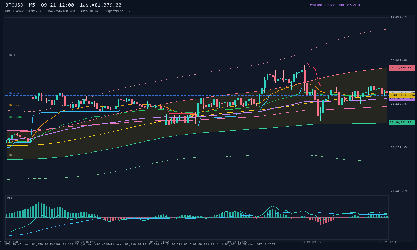The image size is (417, 250).
Task: Click the 82,901.74 price axis label
Action: 399,17
